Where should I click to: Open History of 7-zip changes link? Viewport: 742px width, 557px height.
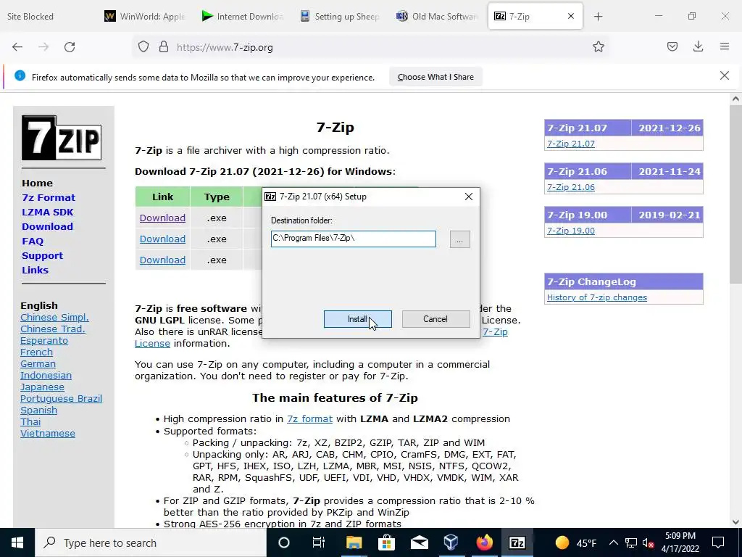597,297
